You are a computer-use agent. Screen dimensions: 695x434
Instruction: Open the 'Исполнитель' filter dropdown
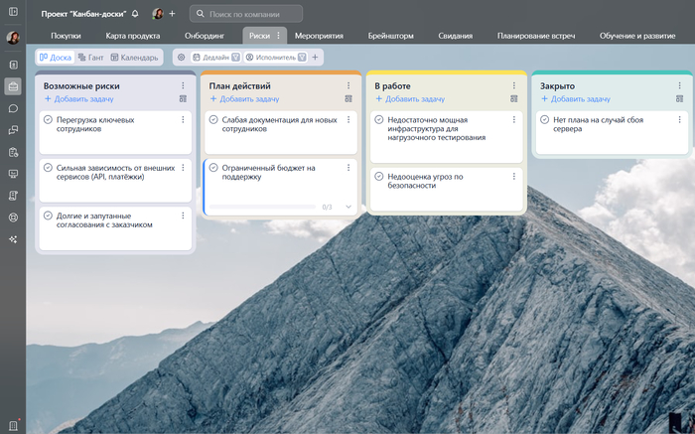pyautogui.click(x=275, y=58)
